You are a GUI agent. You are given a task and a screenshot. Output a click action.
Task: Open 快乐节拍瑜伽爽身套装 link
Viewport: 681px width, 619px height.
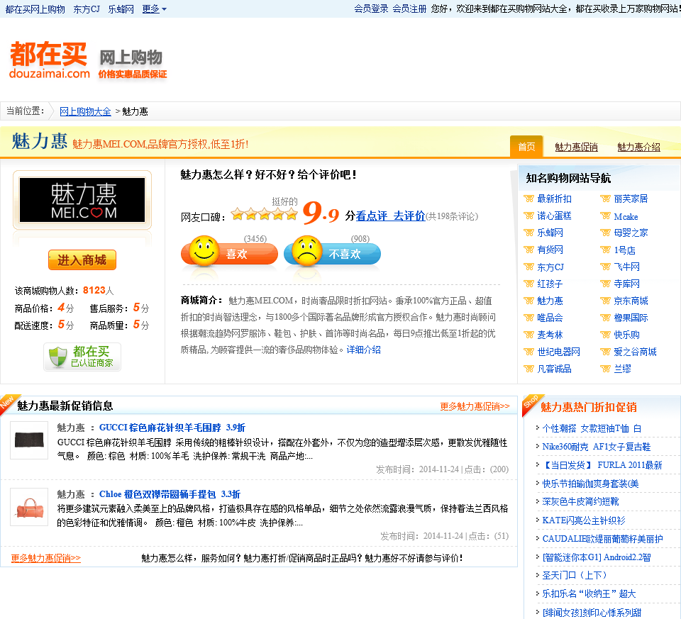pos(590,484)
